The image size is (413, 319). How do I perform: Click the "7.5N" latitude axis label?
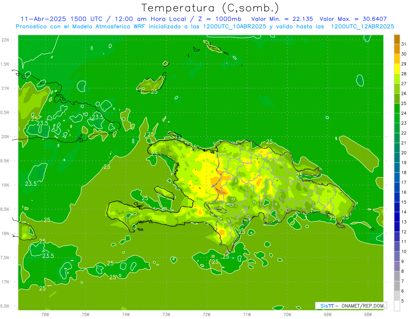5,258
